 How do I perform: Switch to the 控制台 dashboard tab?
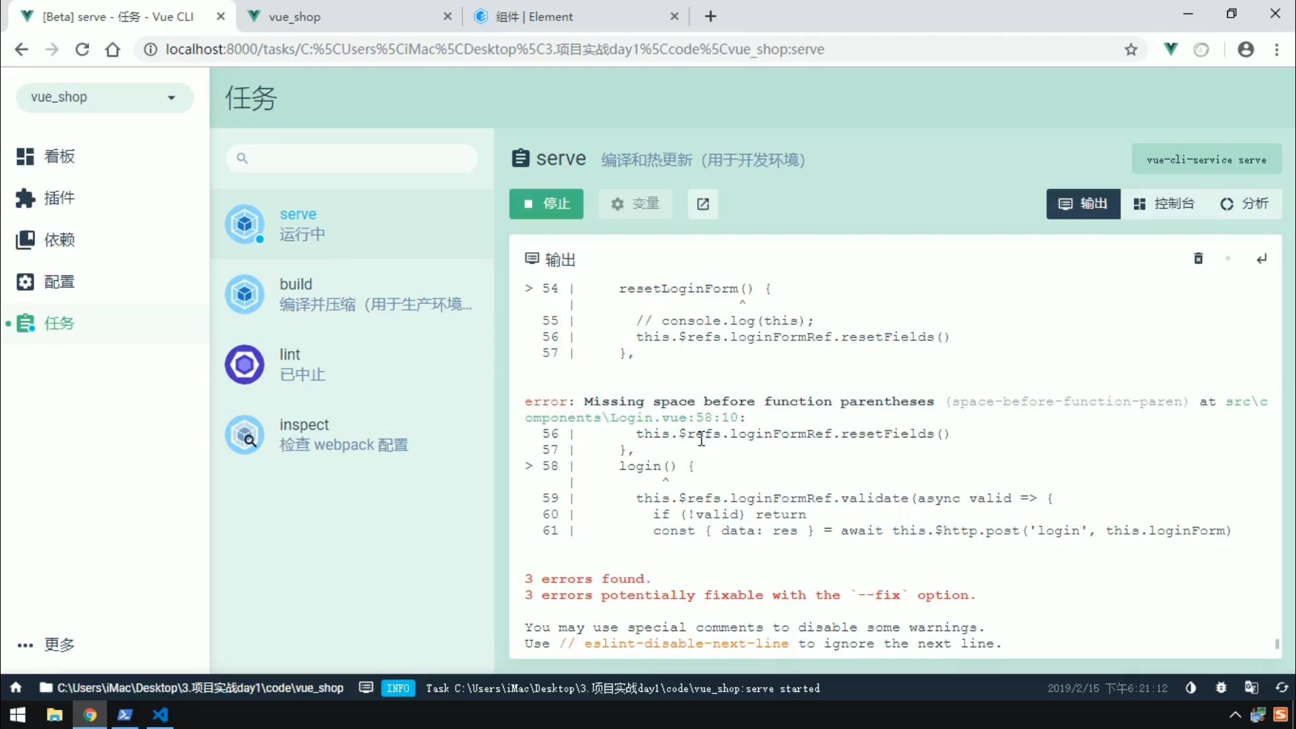click(1164, 204)
